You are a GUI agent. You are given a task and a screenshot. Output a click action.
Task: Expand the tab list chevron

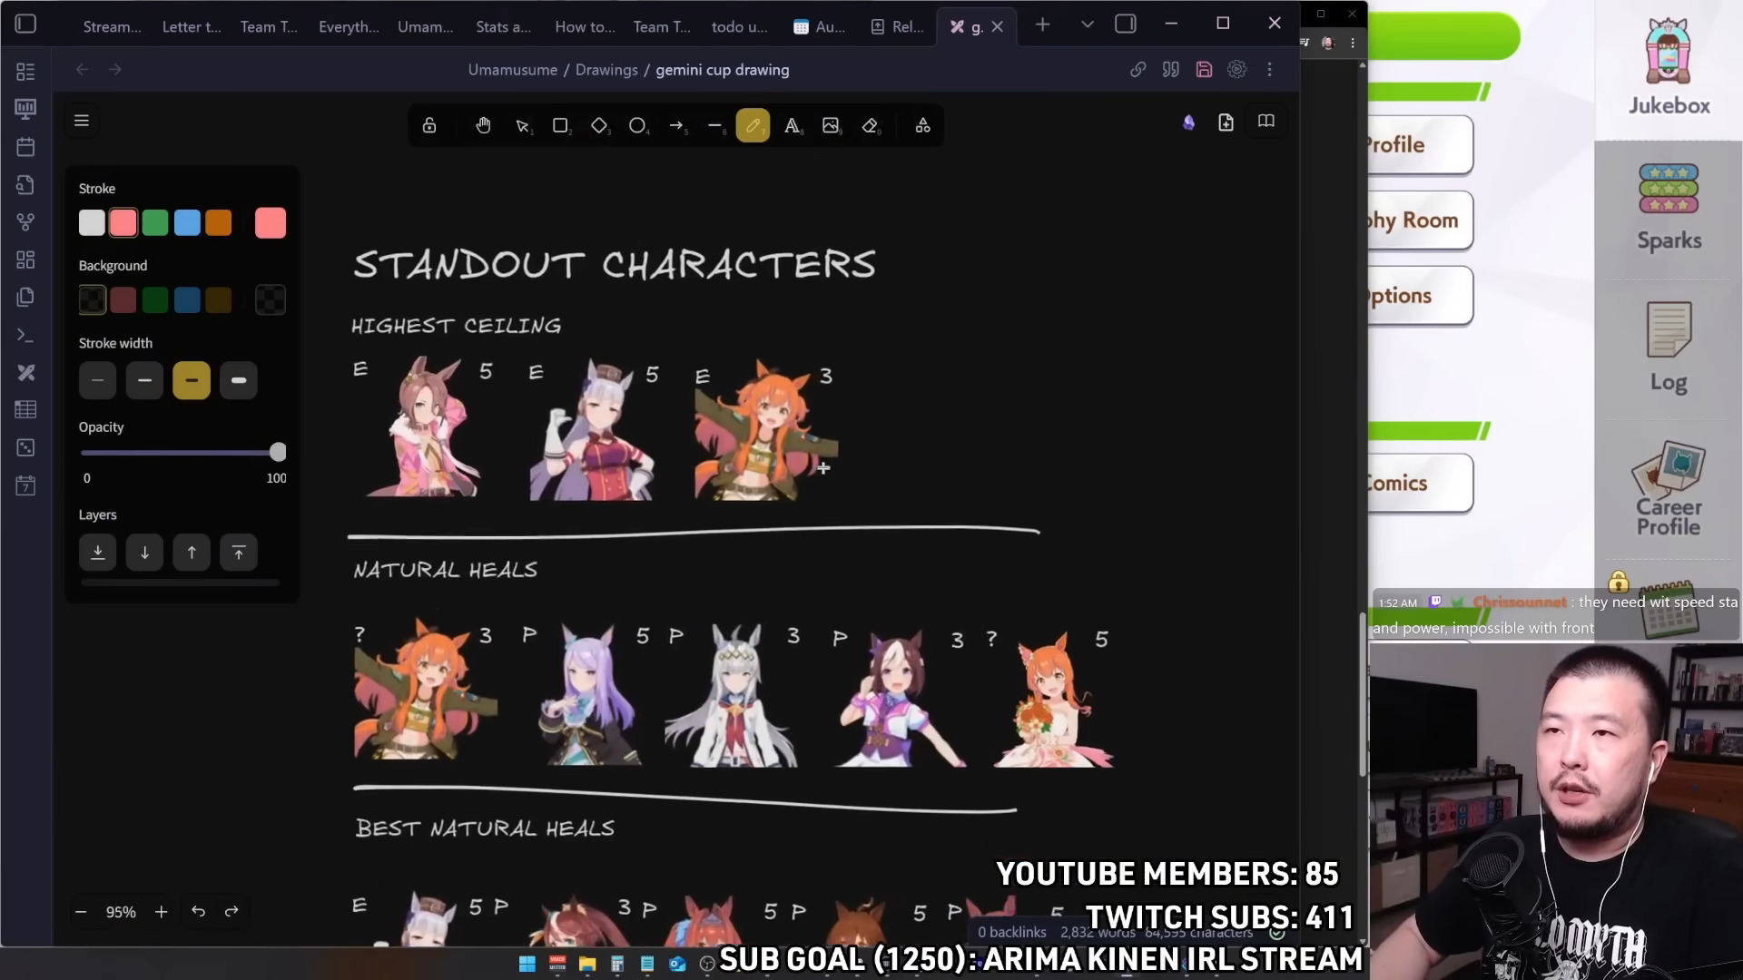[1088, 25]
